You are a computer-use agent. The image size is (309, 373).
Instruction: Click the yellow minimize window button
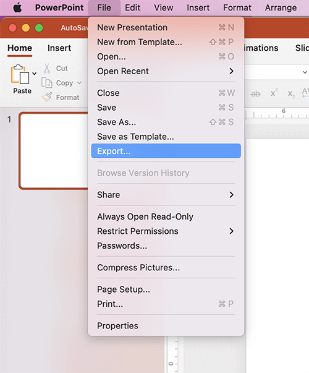click(26, 28)
